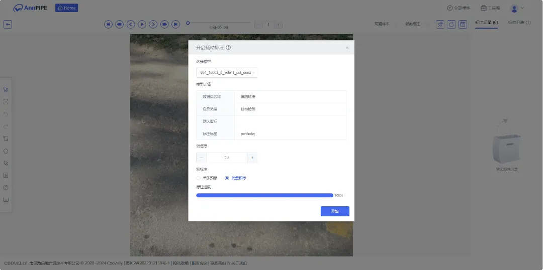Decrease the confidence value with the minus button
This screenshot has width=543, height=270.
pos(202,158)
